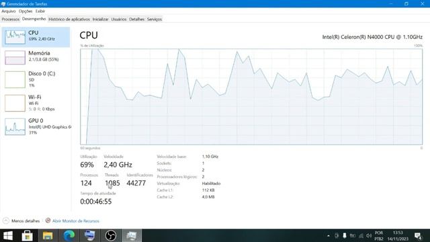Select the Desempenho tab

pos(34,19)
